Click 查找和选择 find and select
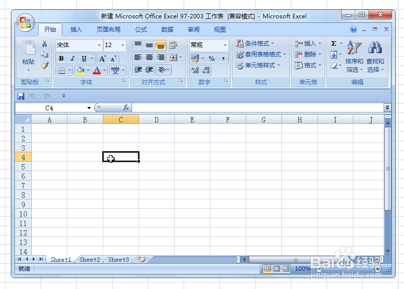The width and height of the screenshot is (404, 289). point(375,57)
